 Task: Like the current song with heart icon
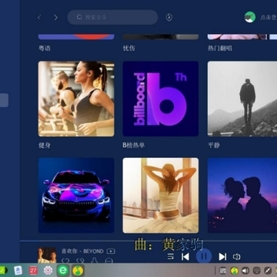[65, 261]
